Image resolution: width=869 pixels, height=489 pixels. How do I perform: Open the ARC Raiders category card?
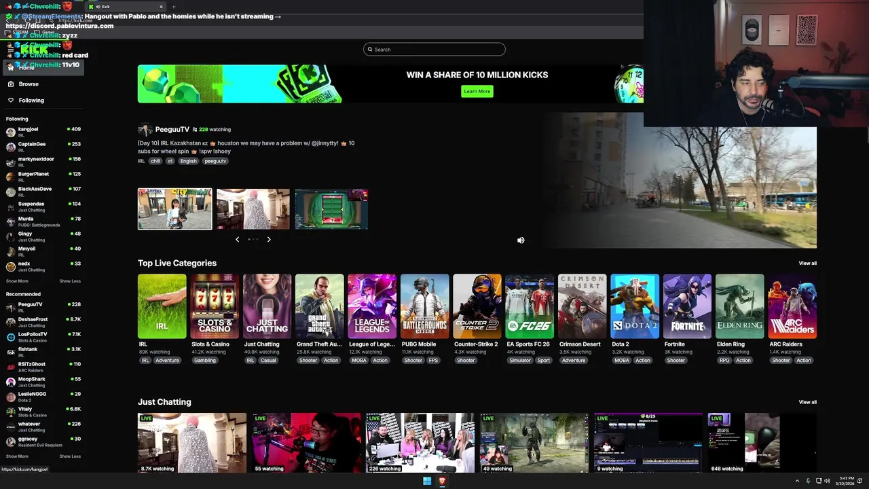click(x=792, y=306)
